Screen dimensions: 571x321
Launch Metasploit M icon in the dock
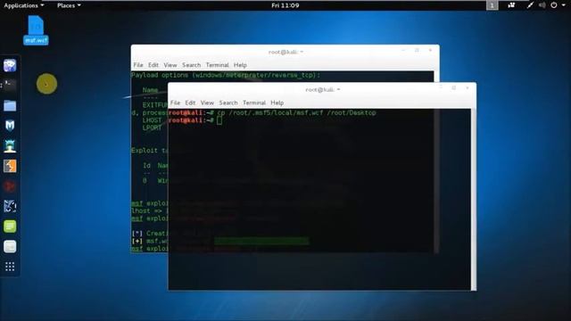coord(10,126)
